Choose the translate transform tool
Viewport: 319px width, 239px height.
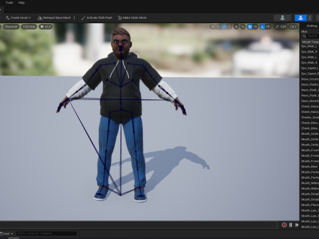(218, 27)
